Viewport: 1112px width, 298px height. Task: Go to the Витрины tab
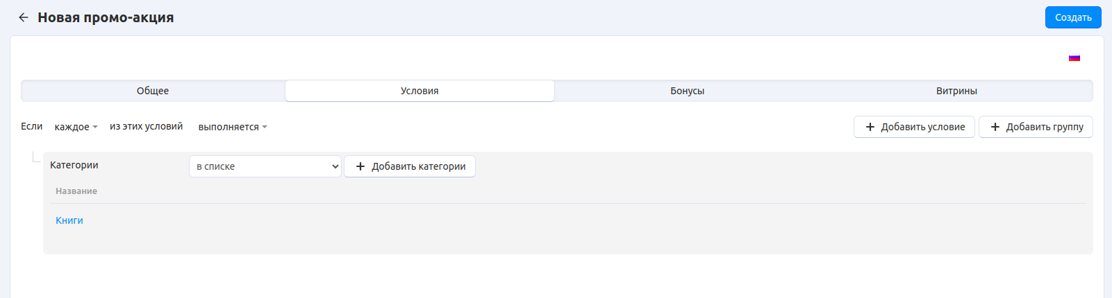click(956, 91)
